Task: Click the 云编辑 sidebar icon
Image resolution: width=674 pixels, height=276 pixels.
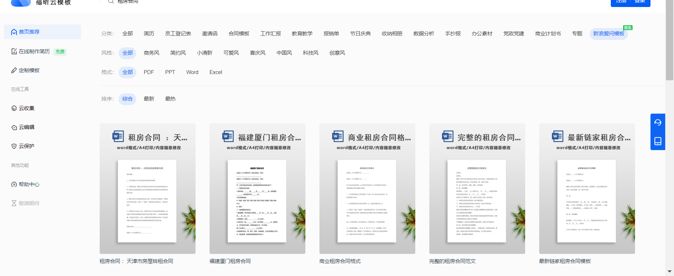Action: (x=14, y=127)
